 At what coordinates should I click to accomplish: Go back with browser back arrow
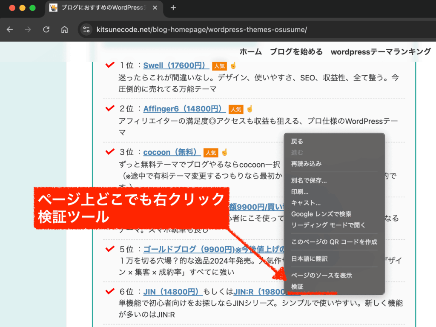(10, 29)
